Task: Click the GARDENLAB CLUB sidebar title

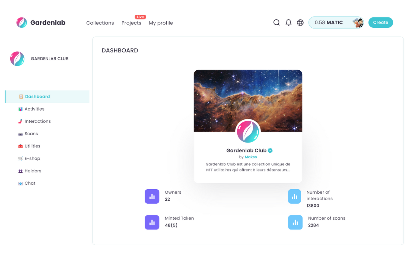Action: click(x=50, y=59)
